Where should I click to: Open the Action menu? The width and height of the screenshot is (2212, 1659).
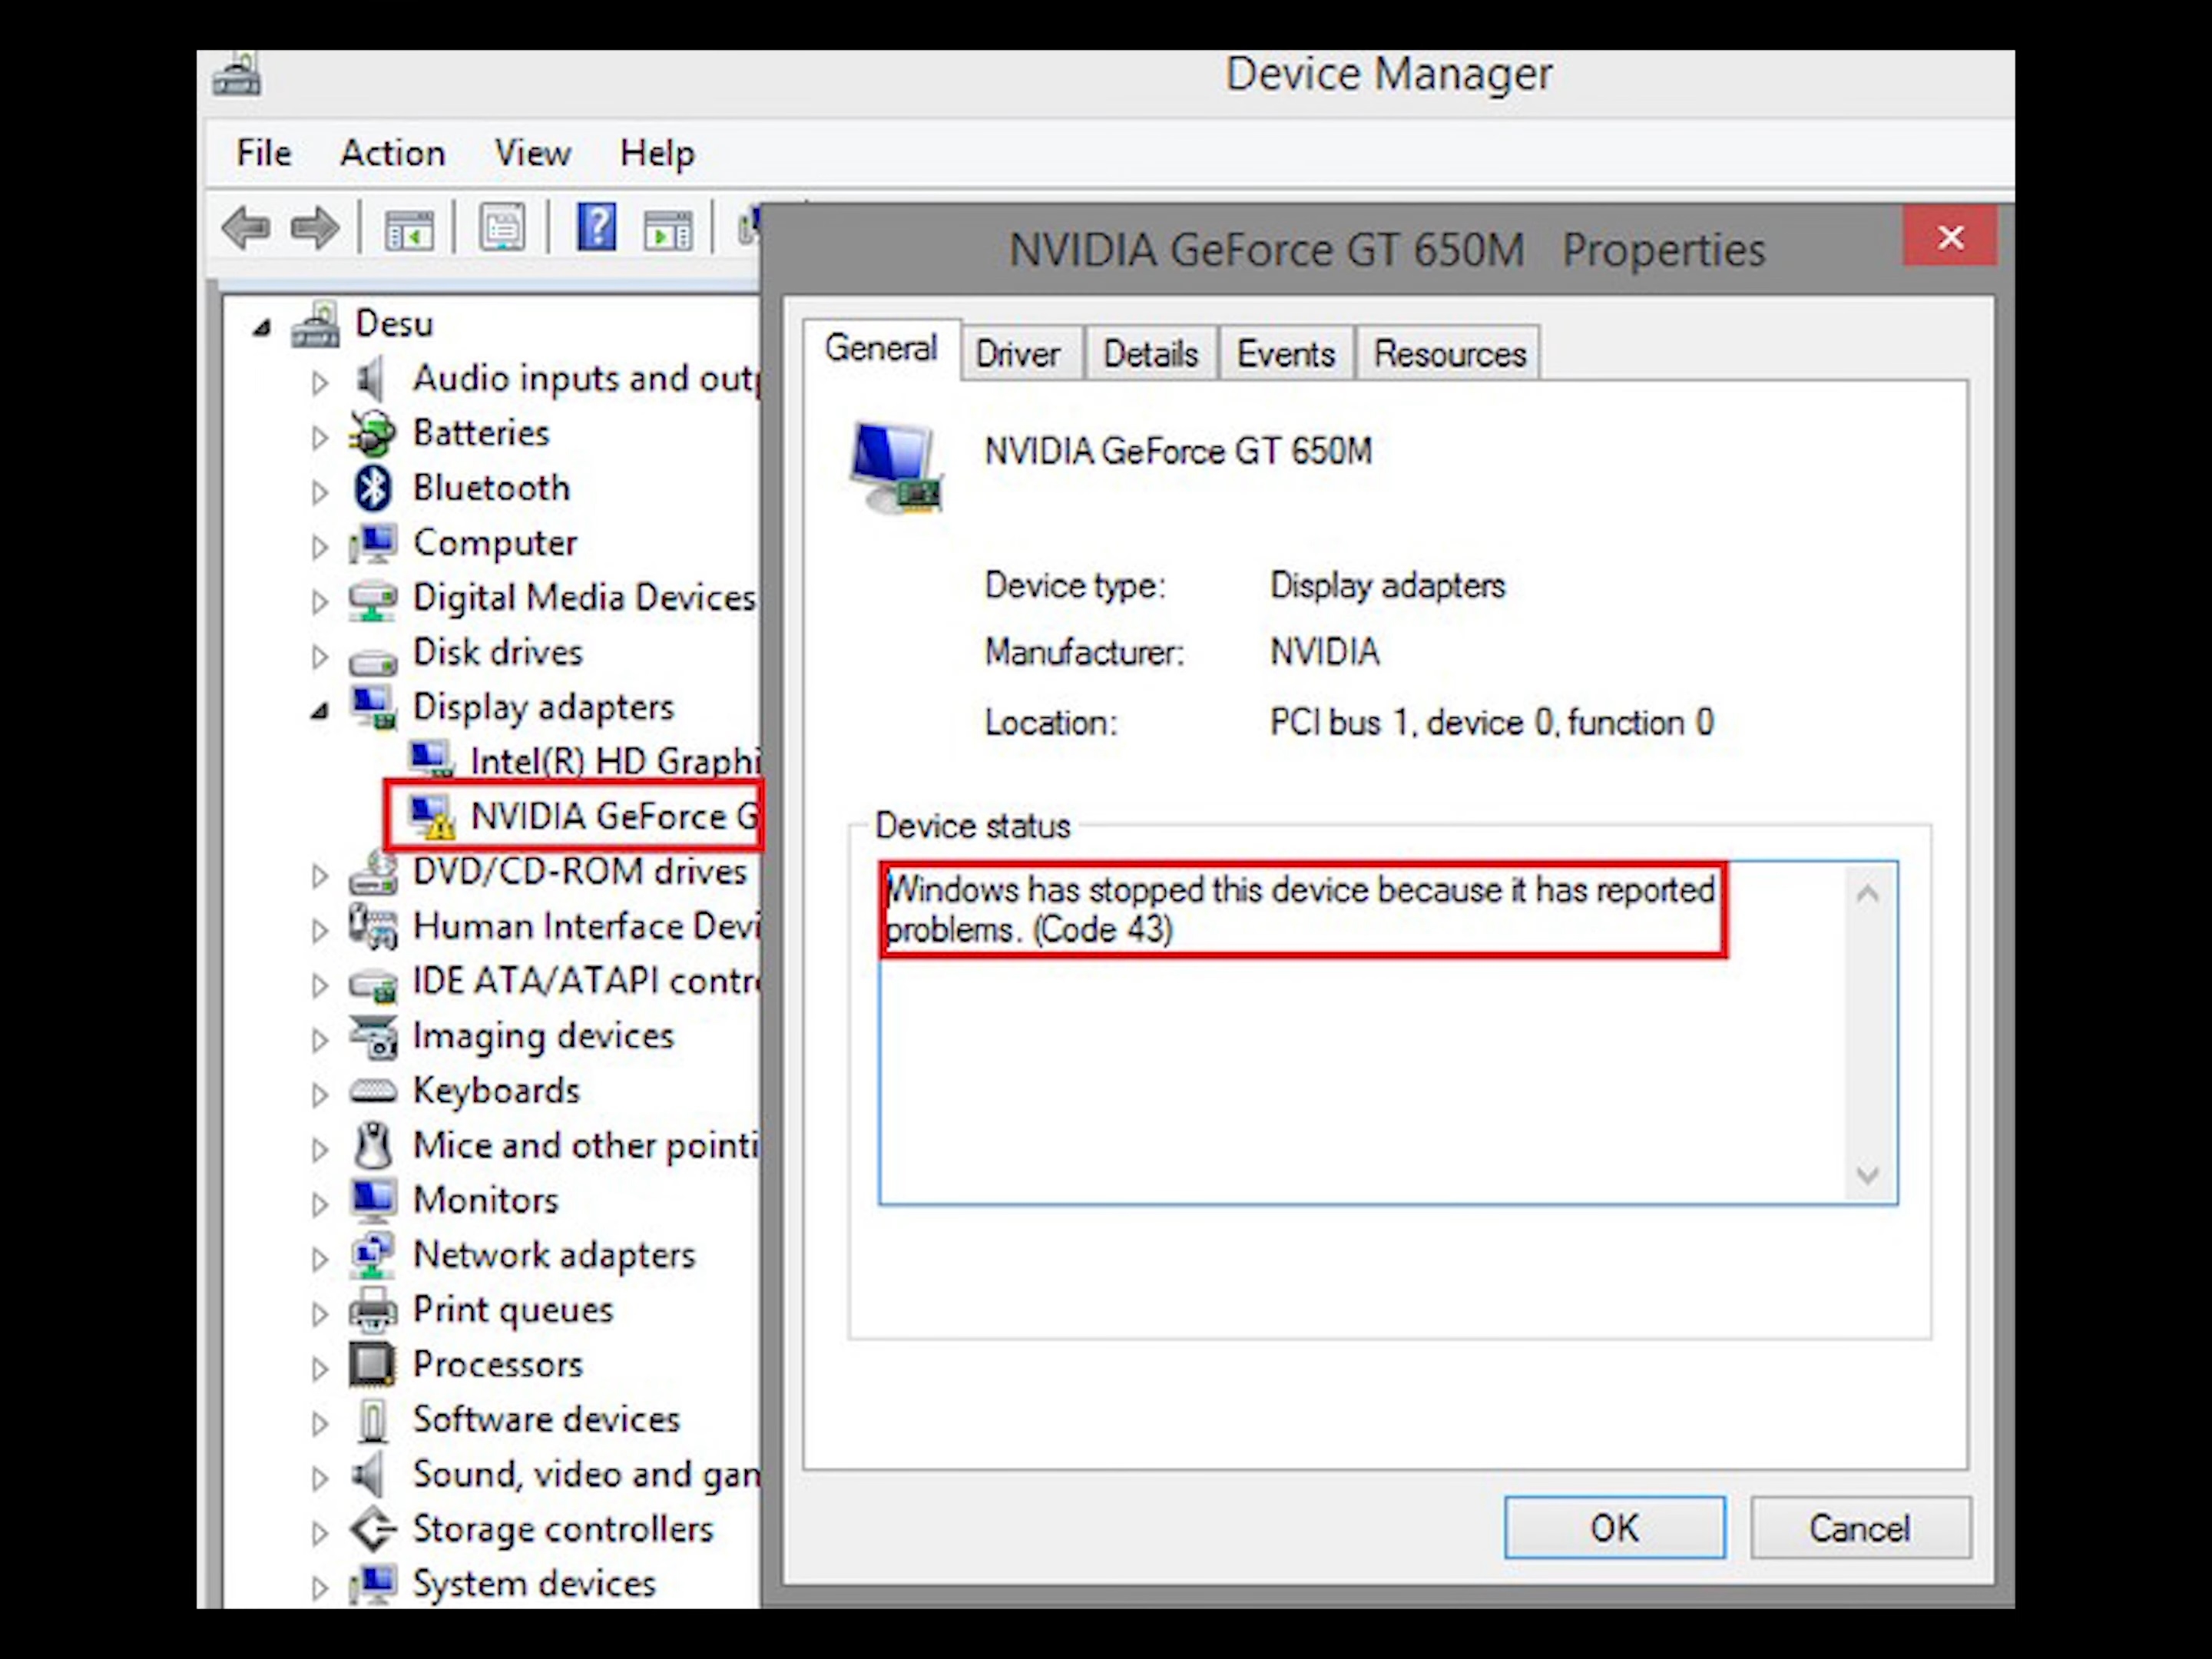point(393,153)
